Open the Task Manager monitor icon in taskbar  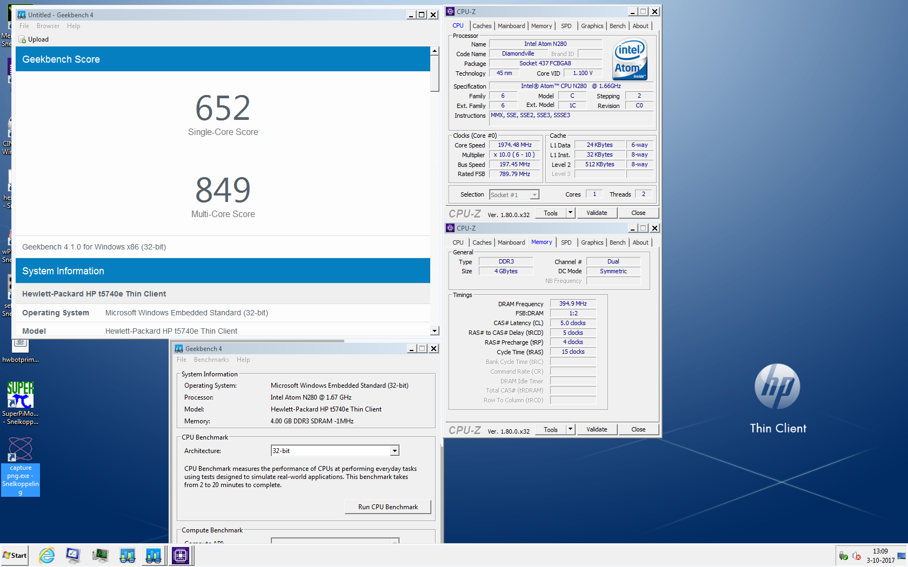pos(100,555)
